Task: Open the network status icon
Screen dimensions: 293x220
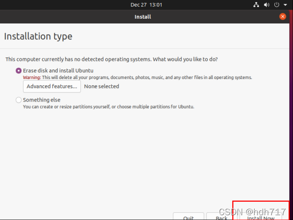Action: tap(256, 5)
